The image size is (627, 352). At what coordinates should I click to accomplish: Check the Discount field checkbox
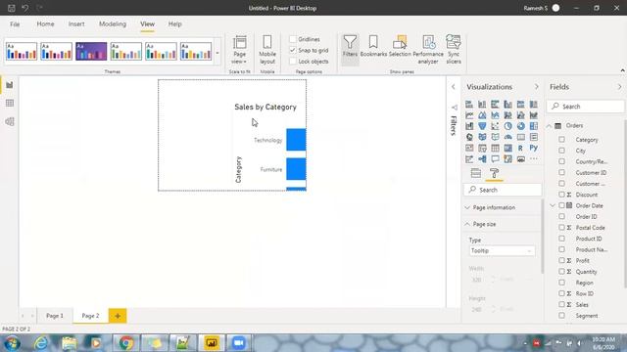point(561,195)
